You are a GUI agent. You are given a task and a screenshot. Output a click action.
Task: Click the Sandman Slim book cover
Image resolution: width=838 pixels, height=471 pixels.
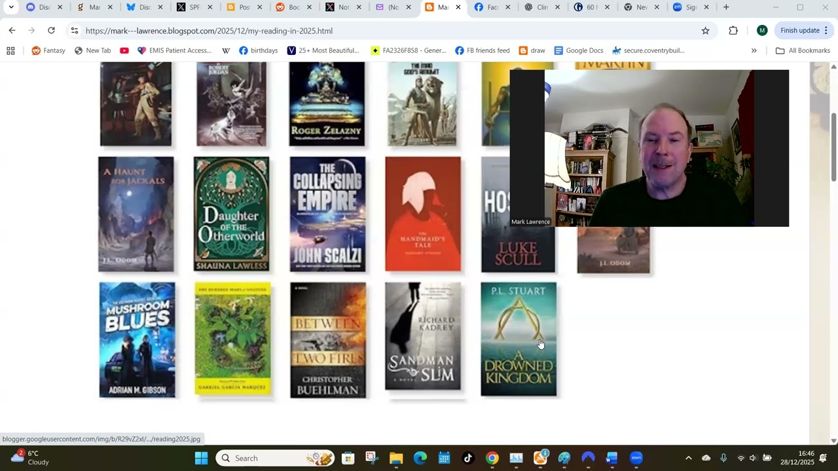coord(423,336)
